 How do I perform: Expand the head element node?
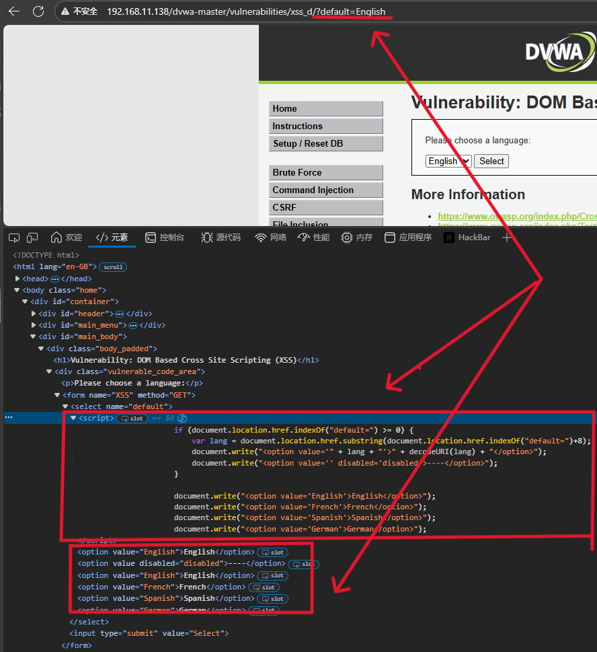pos(17,279)
